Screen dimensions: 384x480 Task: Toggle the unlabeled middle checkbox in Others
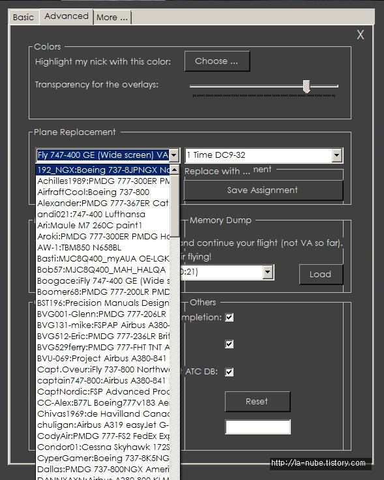(x=229, y=344)
